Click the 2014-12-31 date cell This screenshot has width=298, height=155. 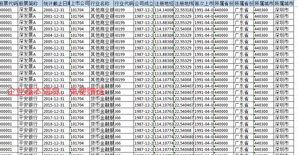56,99
